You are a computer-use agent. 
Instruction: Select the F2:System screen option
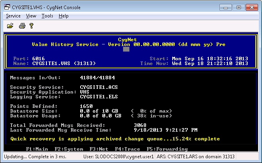coord(69,149)
